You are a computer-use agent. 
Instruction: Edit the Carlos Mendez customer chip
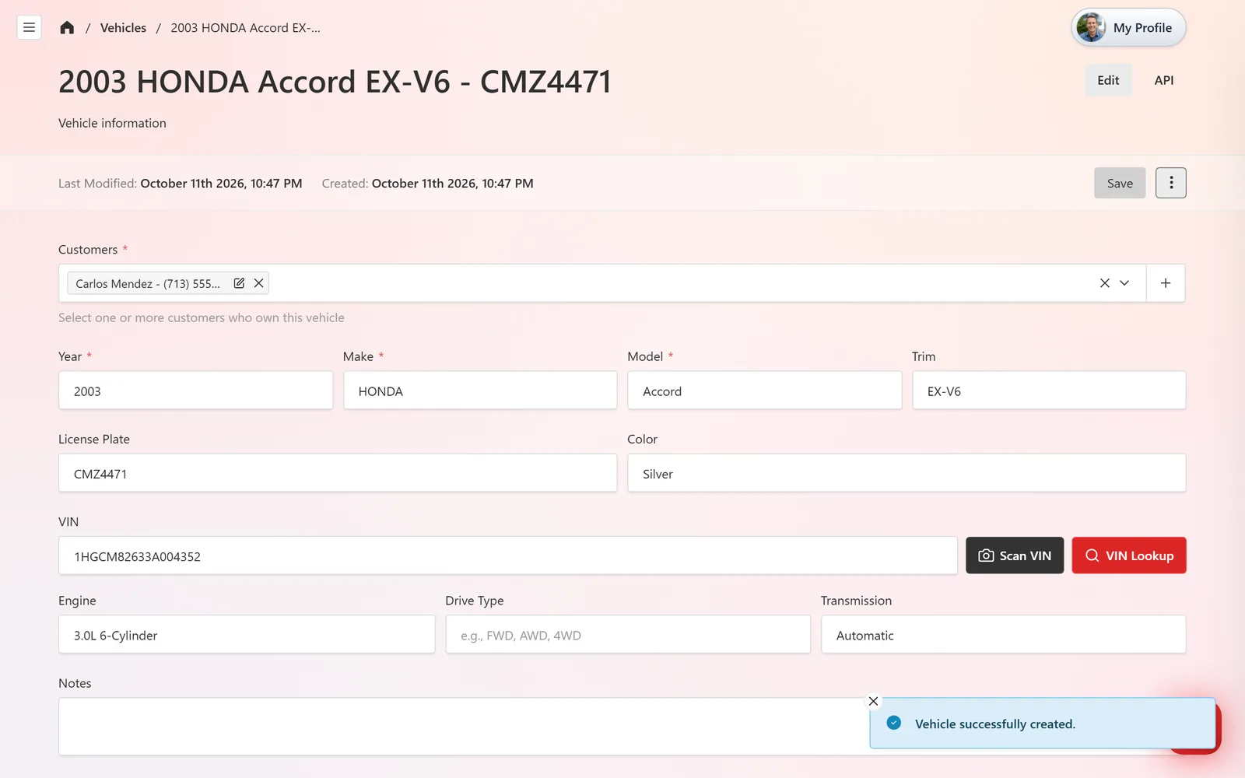coord(239,283)
